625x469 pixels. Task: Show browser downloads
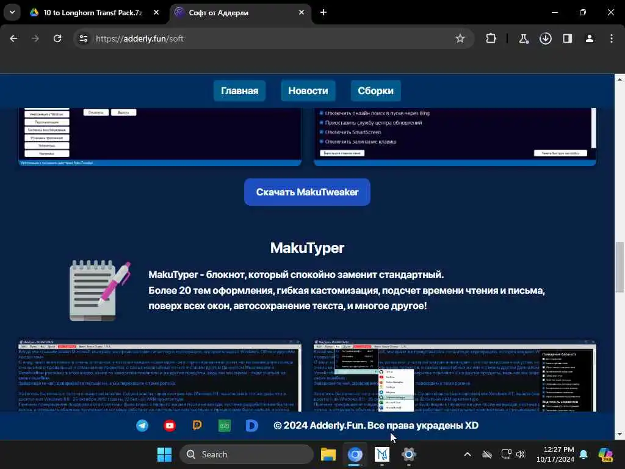click(x=545, y=38)
